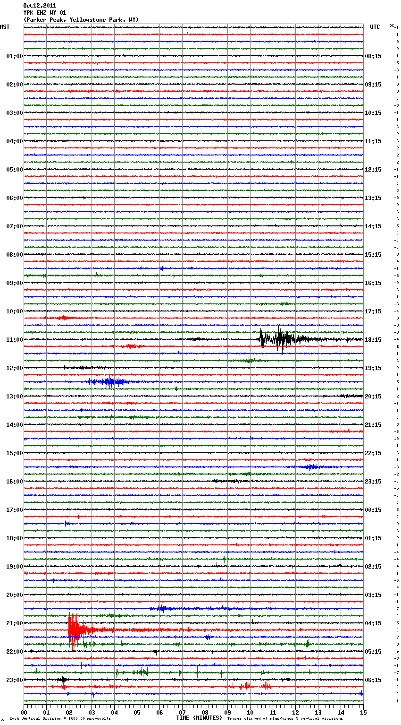
Task: Select the 13:00 MST row label
Action: click(14, 397)
